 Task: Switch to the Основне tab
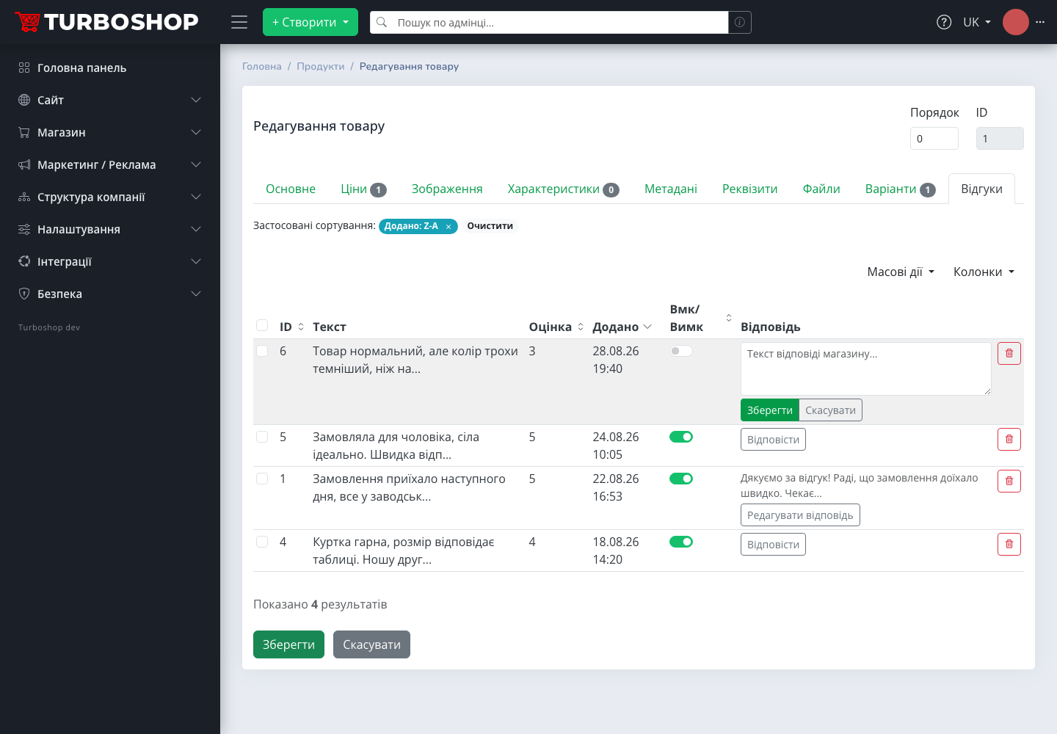[x=291, y=189]
